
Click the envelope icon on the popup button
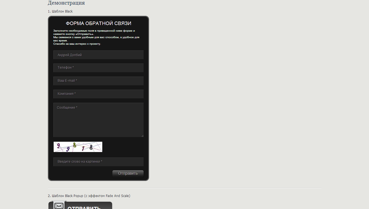tap(59, 206)
